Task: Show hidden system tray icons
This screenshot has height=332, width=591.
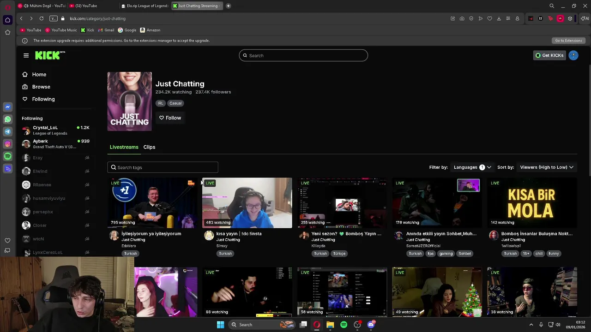Action: pyautogui.click(x=531, y=325)
